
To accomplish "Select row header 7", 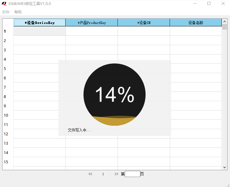I will [8, 87].
